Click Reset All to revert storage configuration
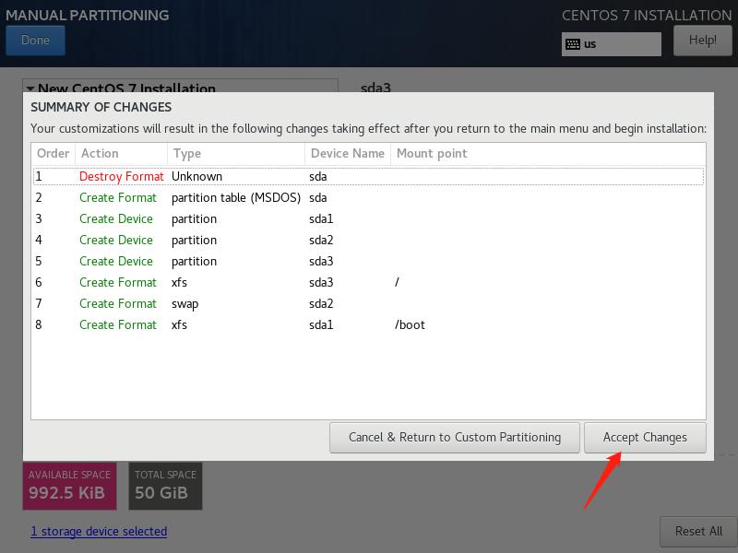The width and height of the screenshot is (738, 553). 697,532
